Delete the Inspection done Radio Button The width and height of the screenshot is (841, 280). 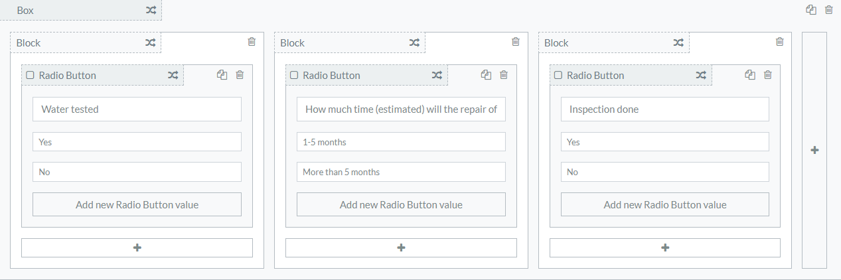[x=768, y=75]
